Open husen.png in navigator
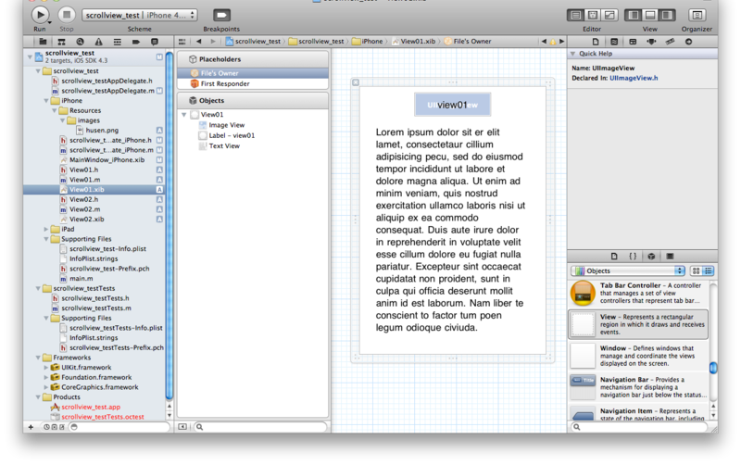 coord(102,131)
